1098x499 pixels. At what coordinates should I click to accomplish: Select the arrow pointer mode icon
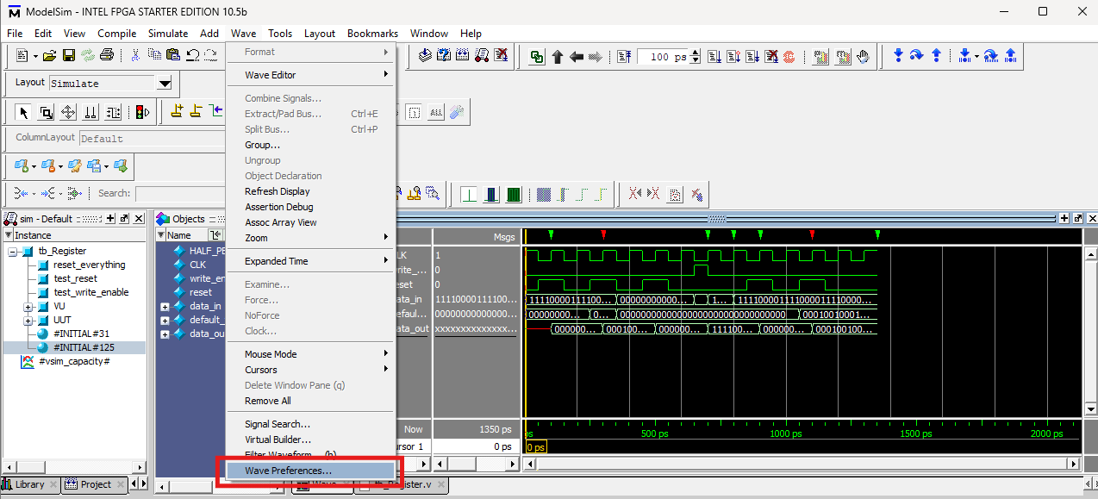[x=23, y=112]
